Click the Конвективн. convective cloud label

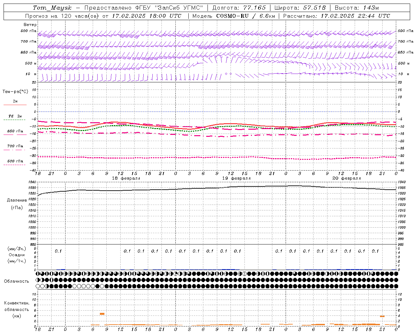click(17, 303)
